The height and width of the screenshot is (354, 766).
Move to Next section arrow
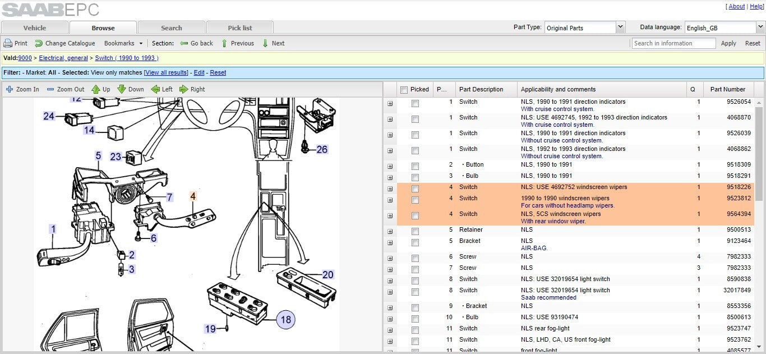coord(265,43)
